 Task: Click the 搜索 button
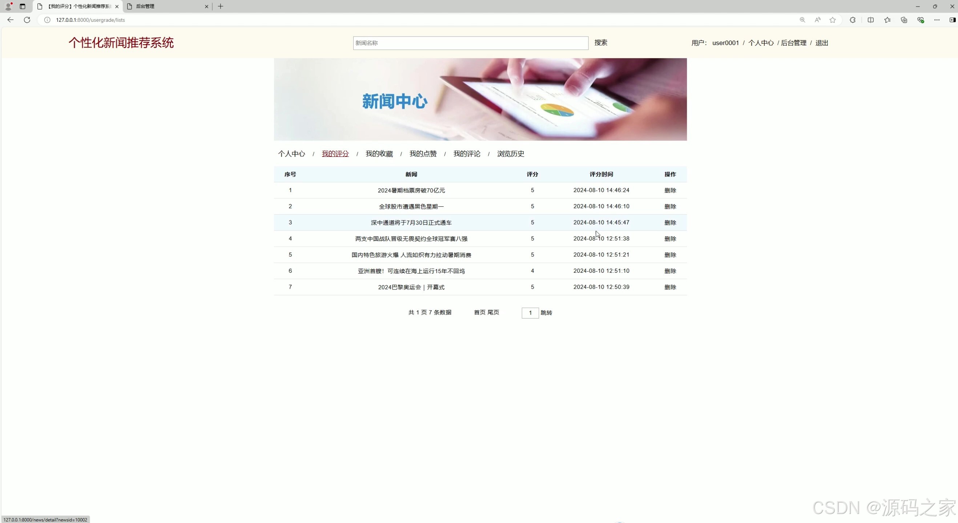pyautogui.click(x=601, y=43)
